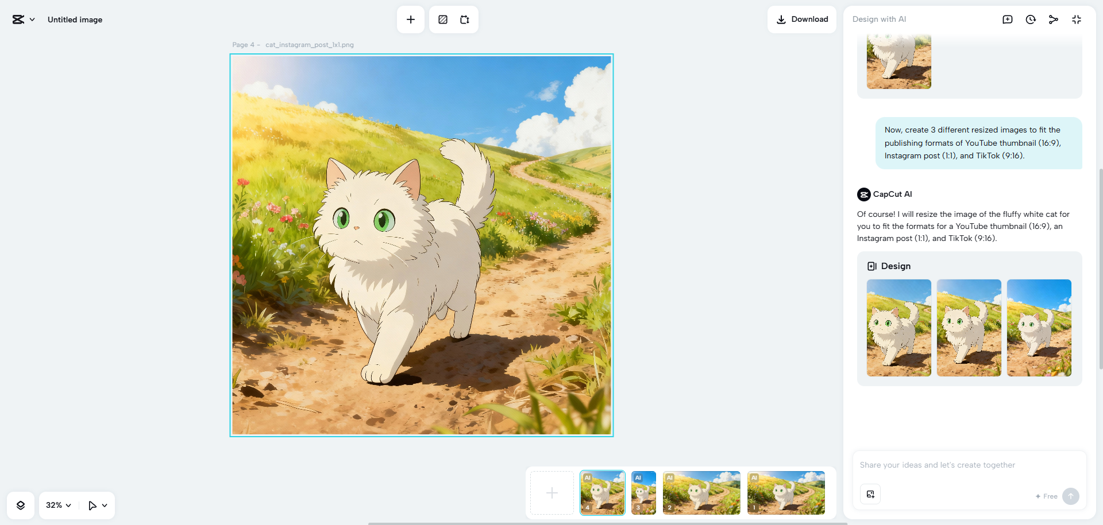Click the Free credits label
The height and width of the screenshot is (525, 1103).
(x=1047, y=496)
